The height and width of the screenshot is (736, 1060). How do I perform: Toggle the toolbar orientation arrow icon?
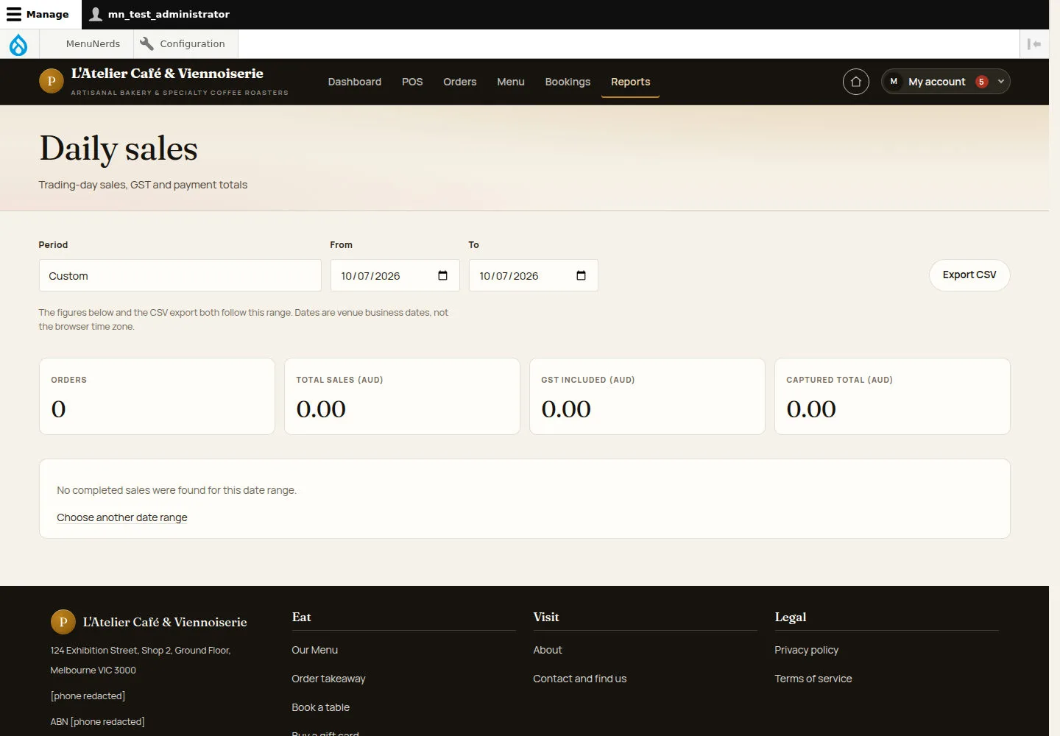coord(1034,44)
